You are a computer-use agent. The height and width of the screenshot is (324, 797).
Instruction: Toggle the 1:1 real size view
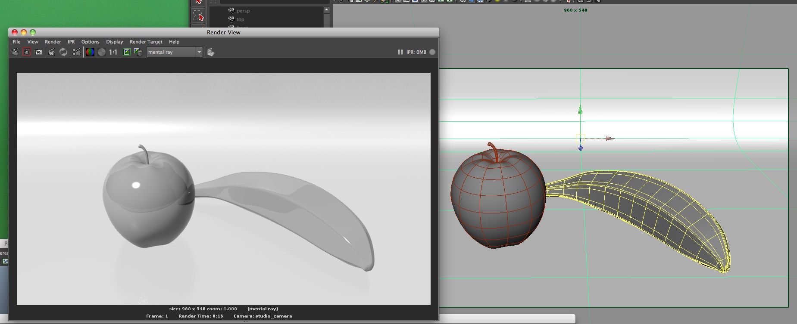pyautogui.click(x=113, y=52)
